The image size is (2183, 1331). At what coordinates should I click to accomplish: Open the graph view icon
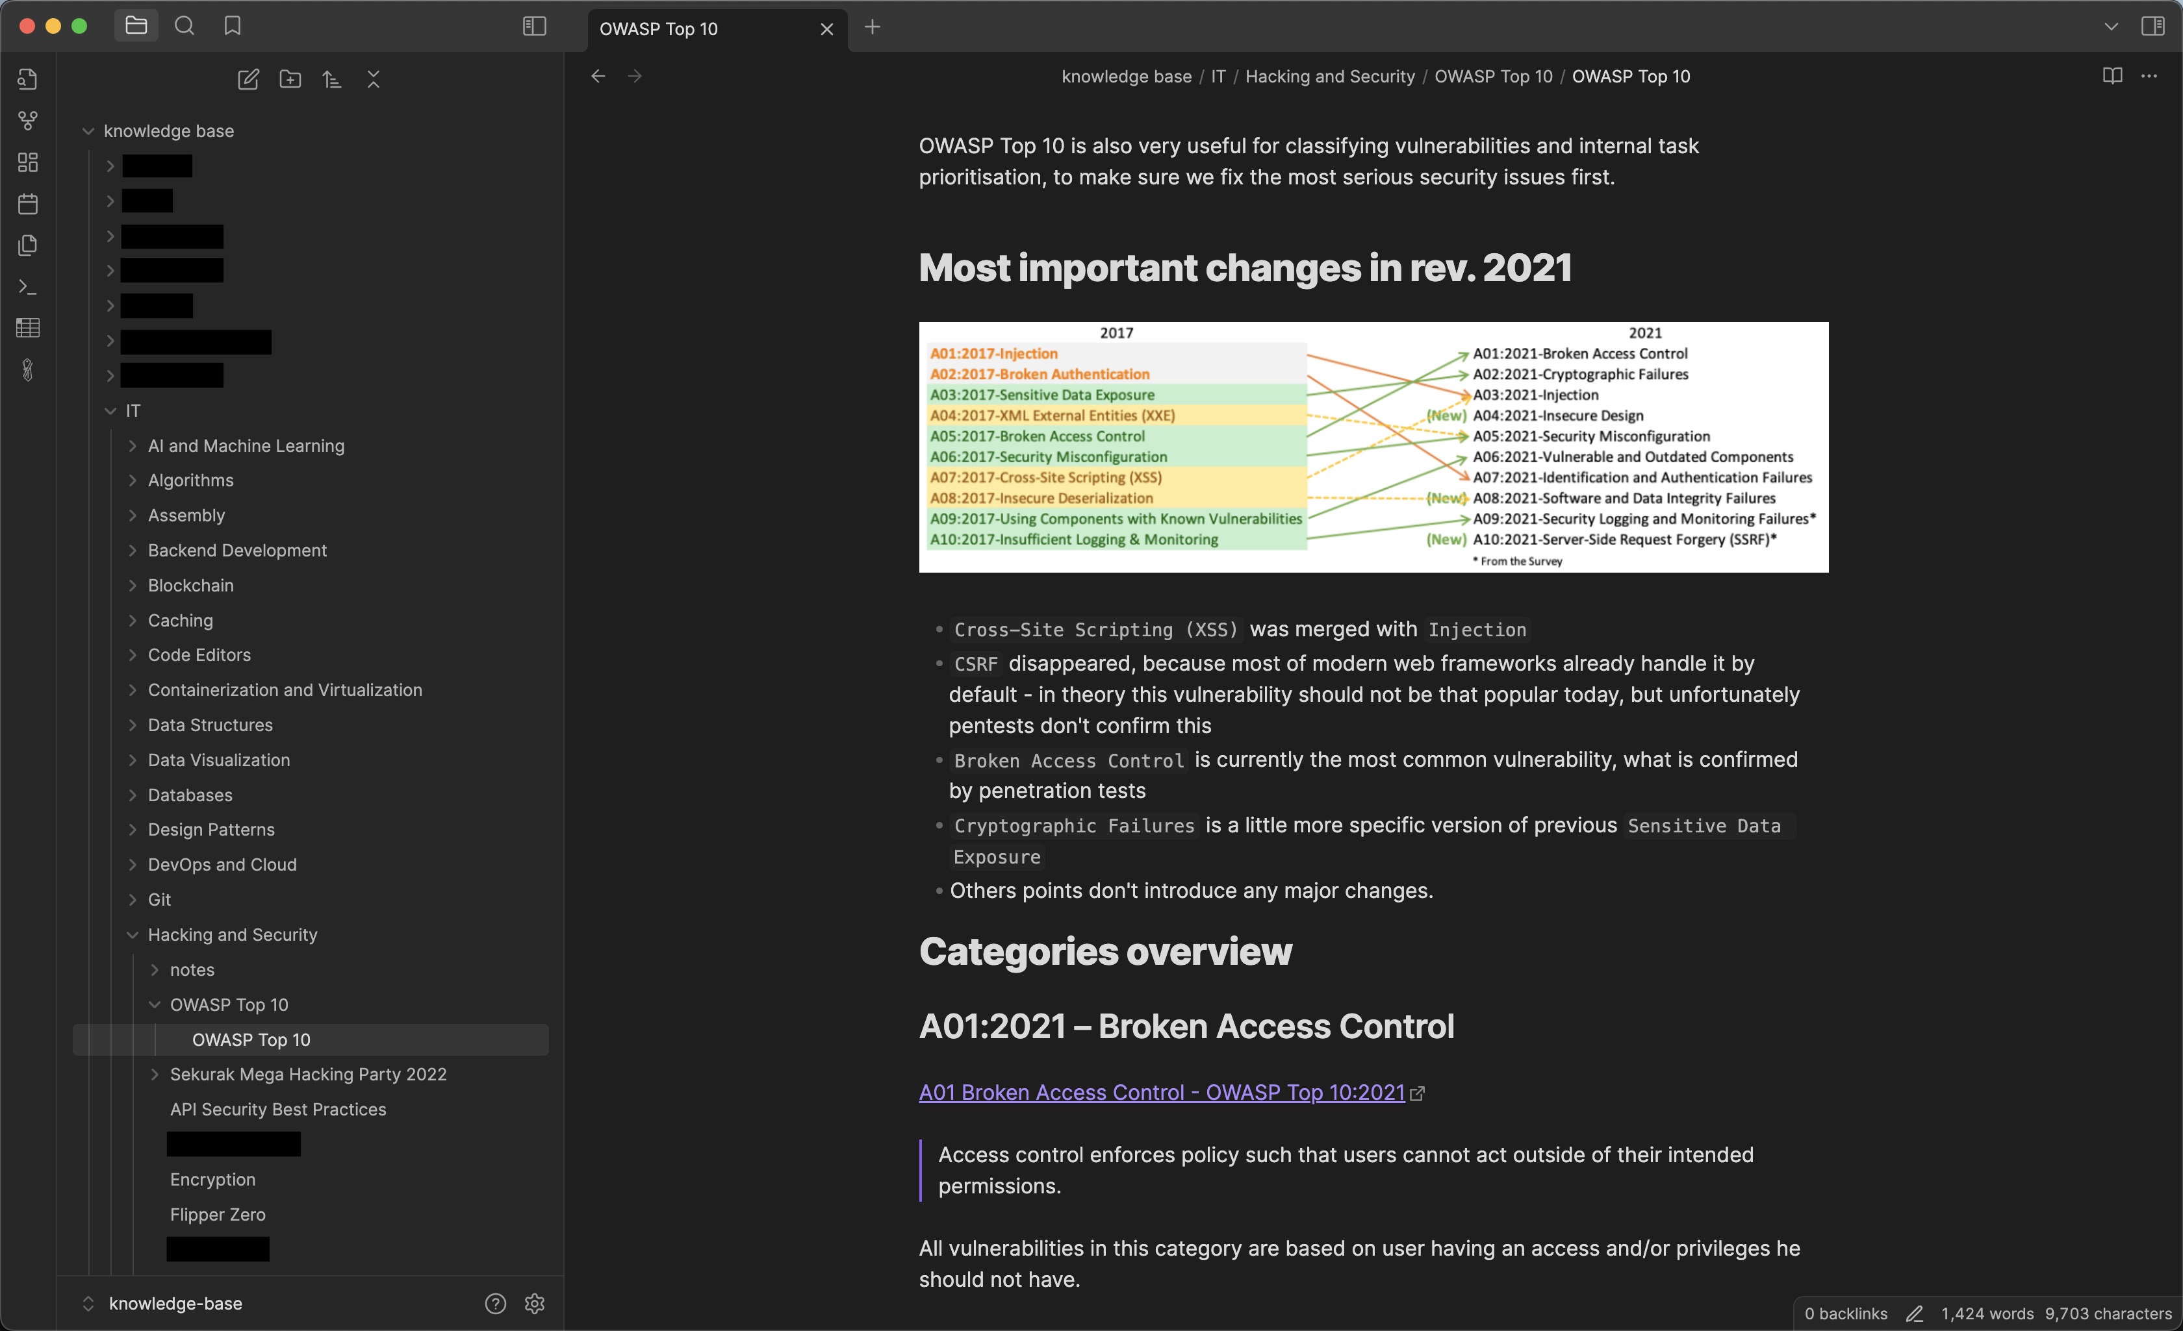coord(27,120)
